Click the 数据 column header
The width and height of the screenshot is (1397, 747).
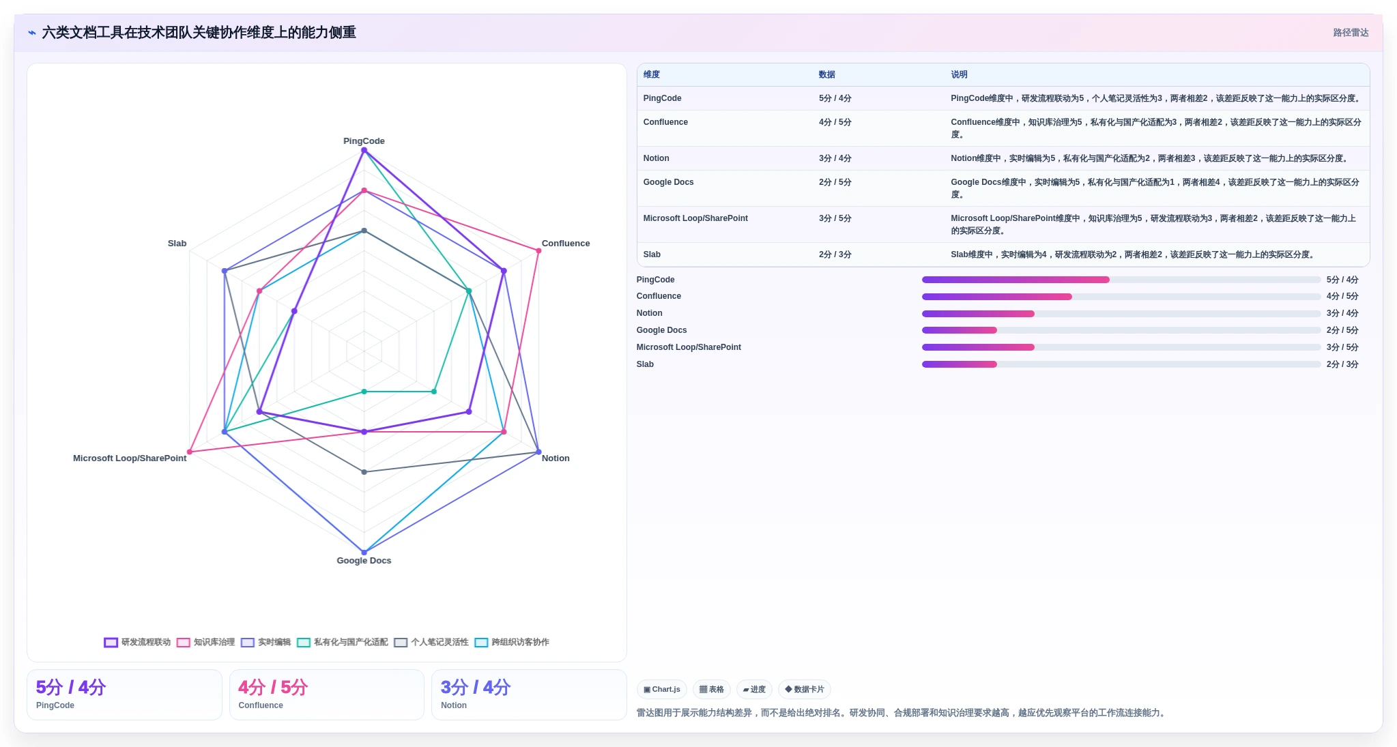pos(827,74)
